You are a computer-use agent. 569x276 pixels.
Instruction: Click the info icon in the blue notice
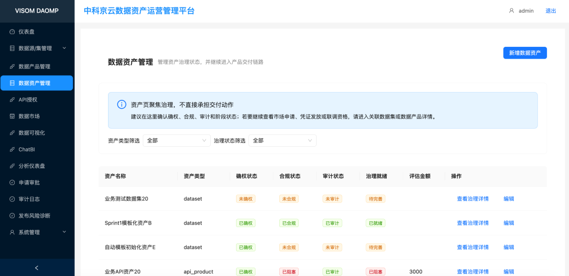[x=122, y=105]
